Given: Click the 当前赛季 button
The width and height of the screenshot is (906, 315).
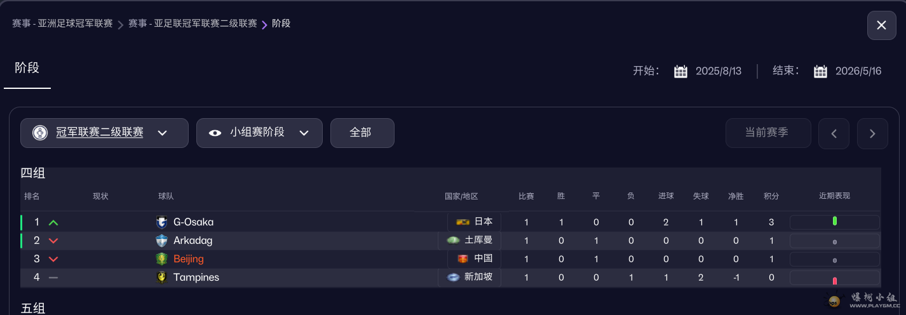Looking at the screenshot, I should click(768, 133).
